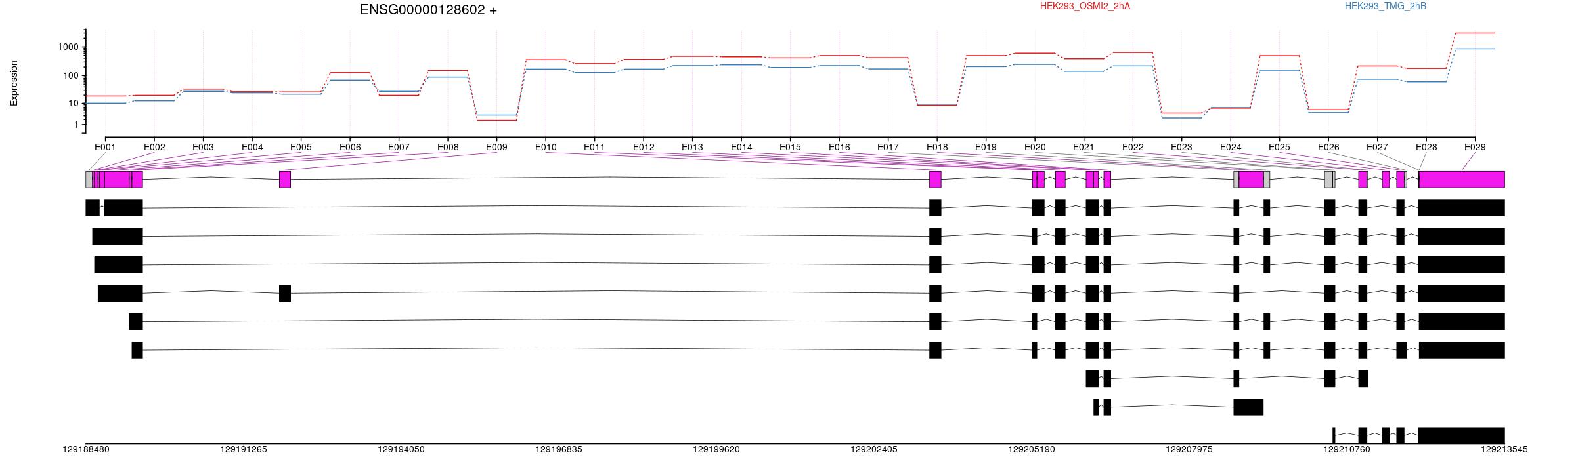The height and width of the screenshot is (459, 1576).
Task: Click exon label E028
Action: coord(1426,147)
